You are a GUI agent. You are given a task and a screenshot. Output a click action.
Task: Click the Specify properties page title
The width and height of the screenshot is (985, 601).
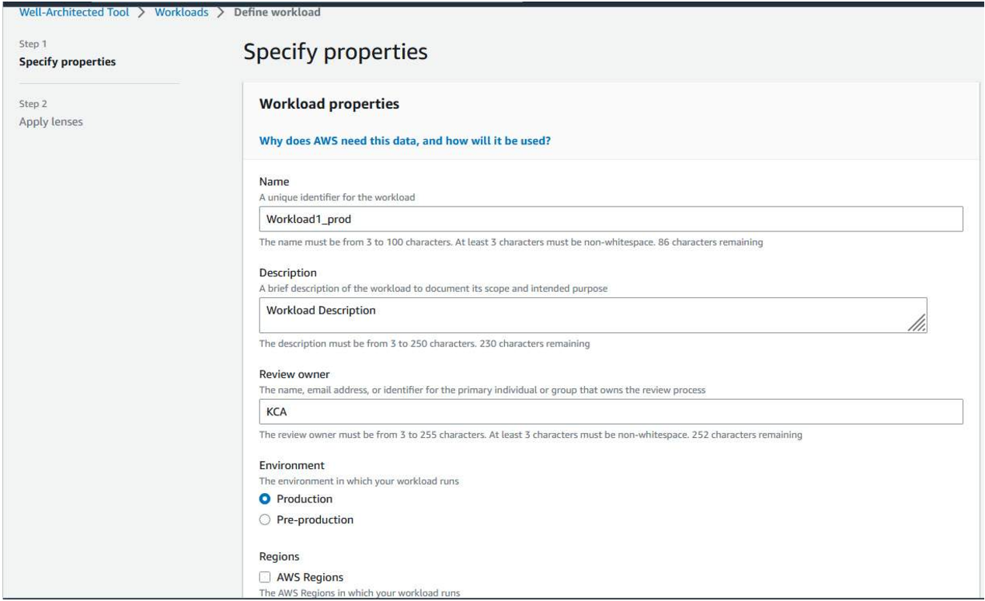tap(336, 53)
